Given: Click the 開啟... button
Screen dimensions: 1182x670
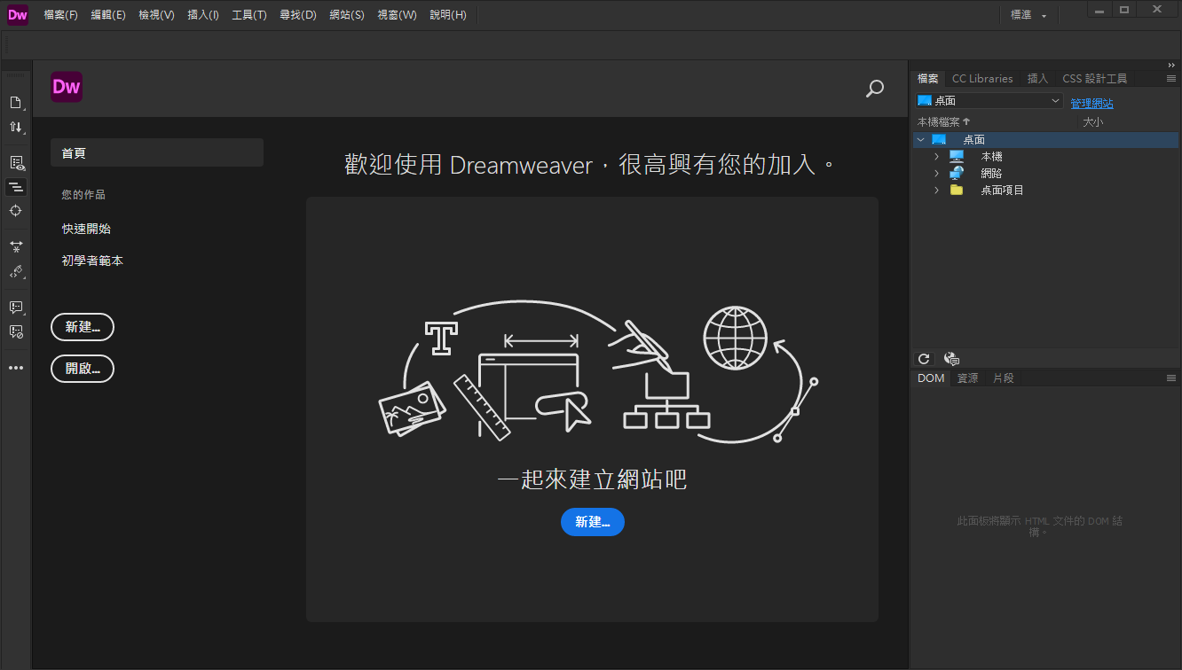Looking at the screenshot, I should point(83,369).
